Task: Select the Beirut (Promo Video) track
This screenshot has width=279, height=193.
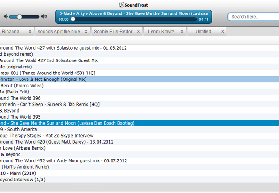Action: click(x=139, y=86)
